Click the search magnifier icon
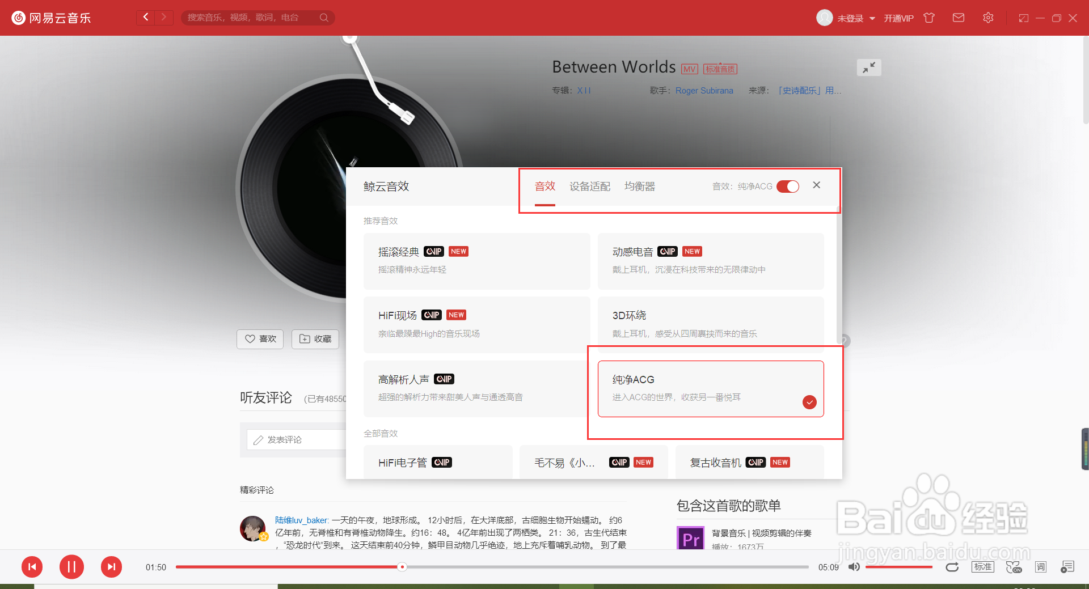The height and width of the screenshot is (589, 1089). click(x=324, y=18)
